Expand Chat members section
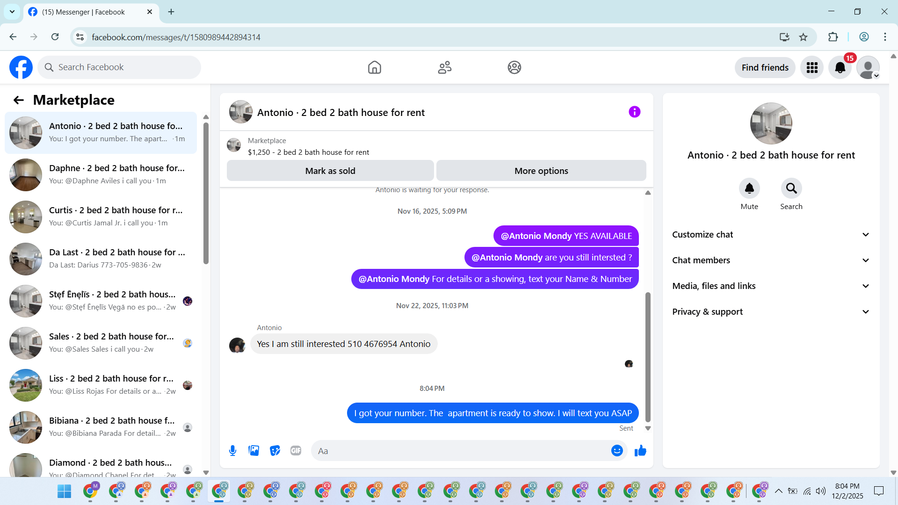This screenshot has height=505, width=898. [x=771, y=260]
